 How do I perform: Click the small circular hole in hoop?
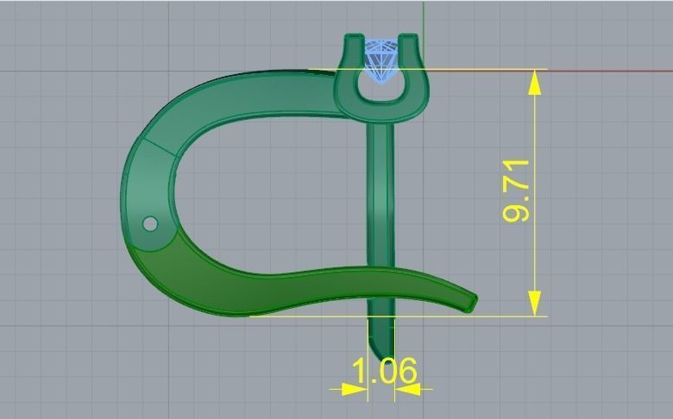coord(150,223)
